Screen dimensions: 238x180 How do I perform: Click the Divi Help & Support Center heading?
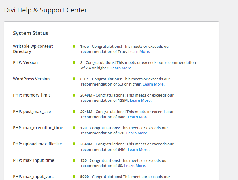(46, 10)
